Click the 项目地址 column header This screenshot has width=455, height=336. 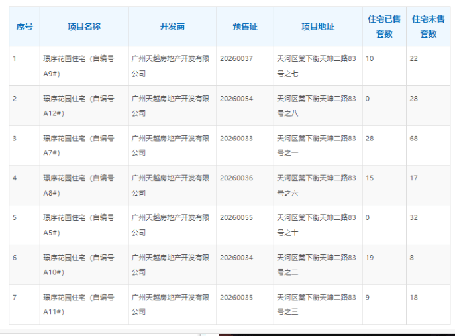click(318, 27)
